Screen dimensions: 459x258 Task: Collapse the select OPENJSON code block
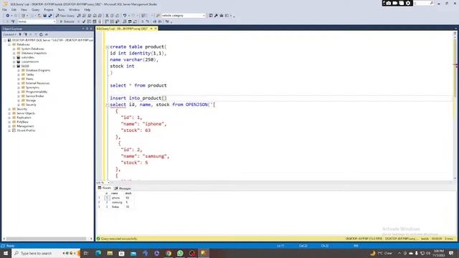point(108,105)
